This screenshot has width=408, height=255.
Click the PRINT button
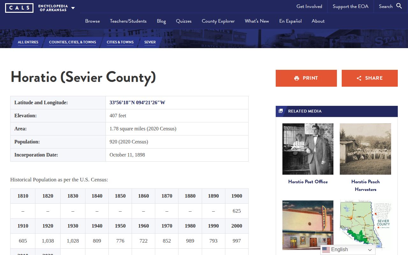pos(306,78)
